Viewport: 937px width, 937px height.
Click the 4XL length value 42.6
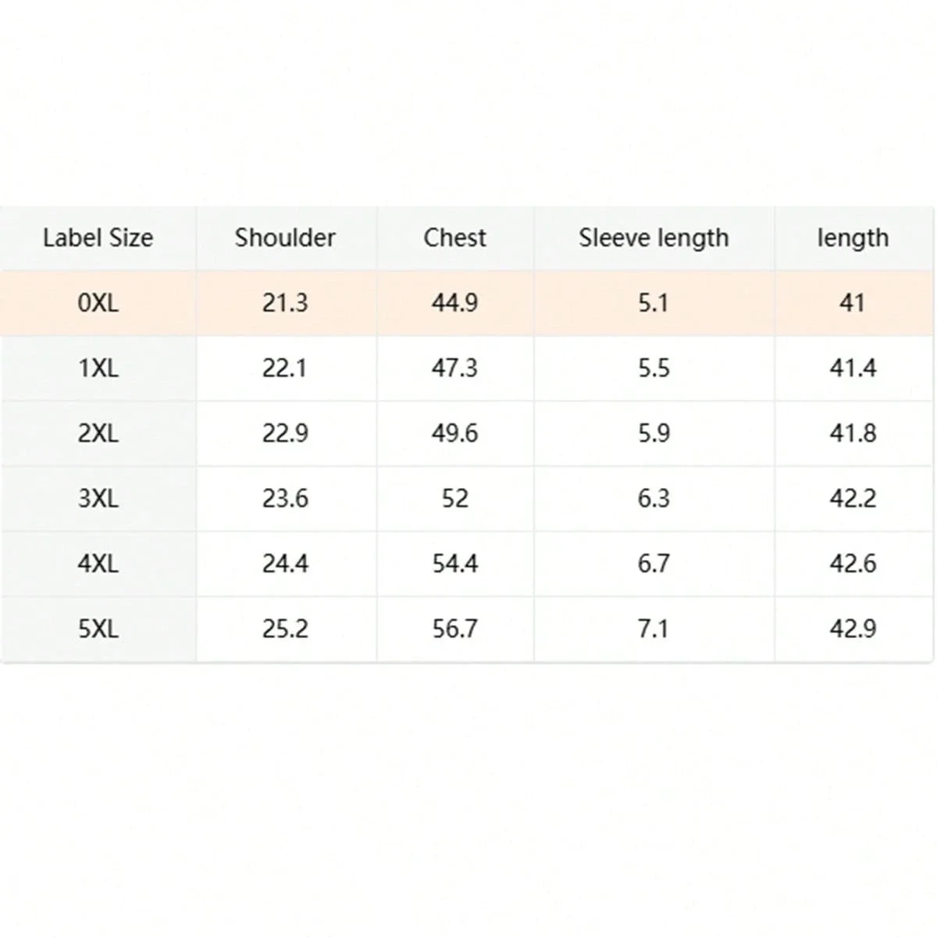coord(853,563)
